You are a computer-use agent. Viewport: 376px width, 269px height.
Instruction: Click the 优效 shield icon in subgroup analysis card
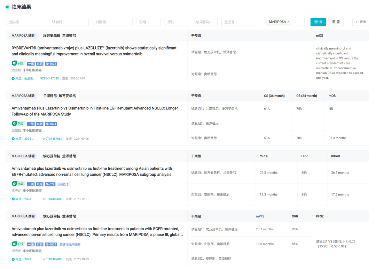(14, 184)
